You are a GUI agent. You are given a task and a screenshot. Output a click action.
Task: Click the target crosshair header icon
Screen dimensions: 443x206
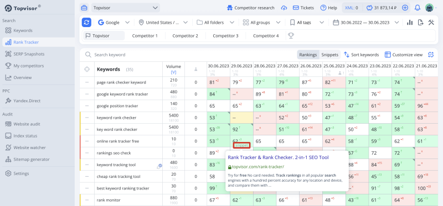87,70
